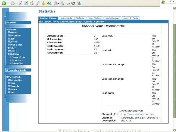Screen dimensions: 176x132
Task: Open the Java Client sidebar link
Action: [x=15, y=36]
